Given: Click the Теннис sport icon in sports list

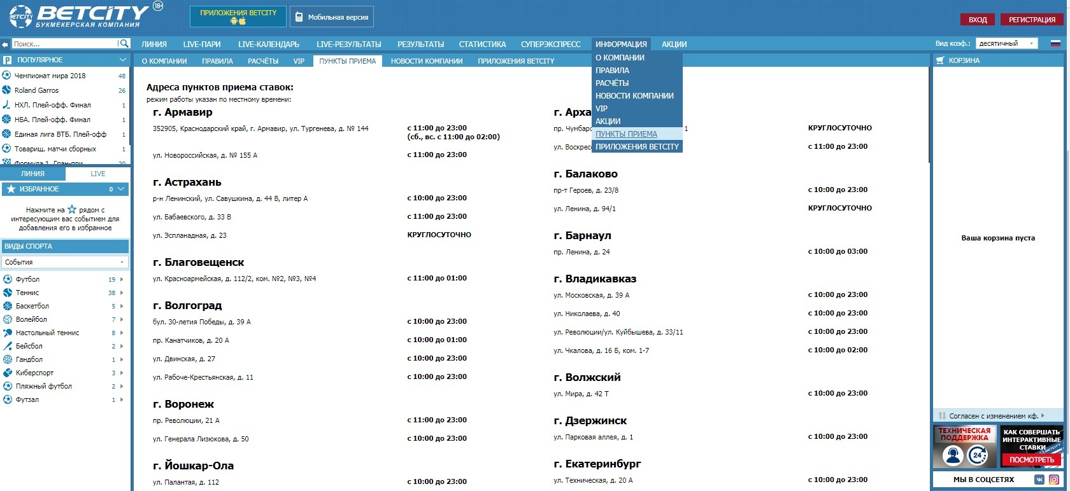Looking at the screenshot, I should 8,293.
